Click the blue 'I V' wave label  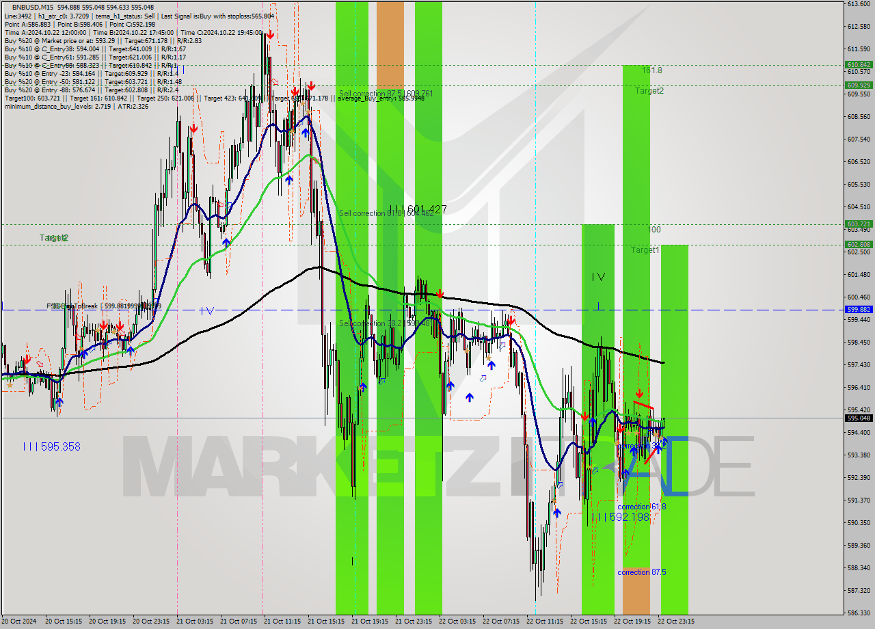(208, 310)
